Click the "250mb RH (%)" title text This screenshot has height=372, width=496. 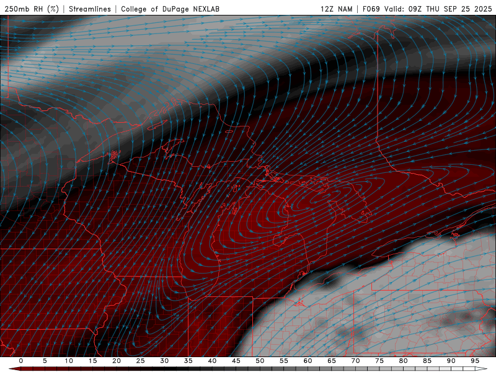pos(32,9)
